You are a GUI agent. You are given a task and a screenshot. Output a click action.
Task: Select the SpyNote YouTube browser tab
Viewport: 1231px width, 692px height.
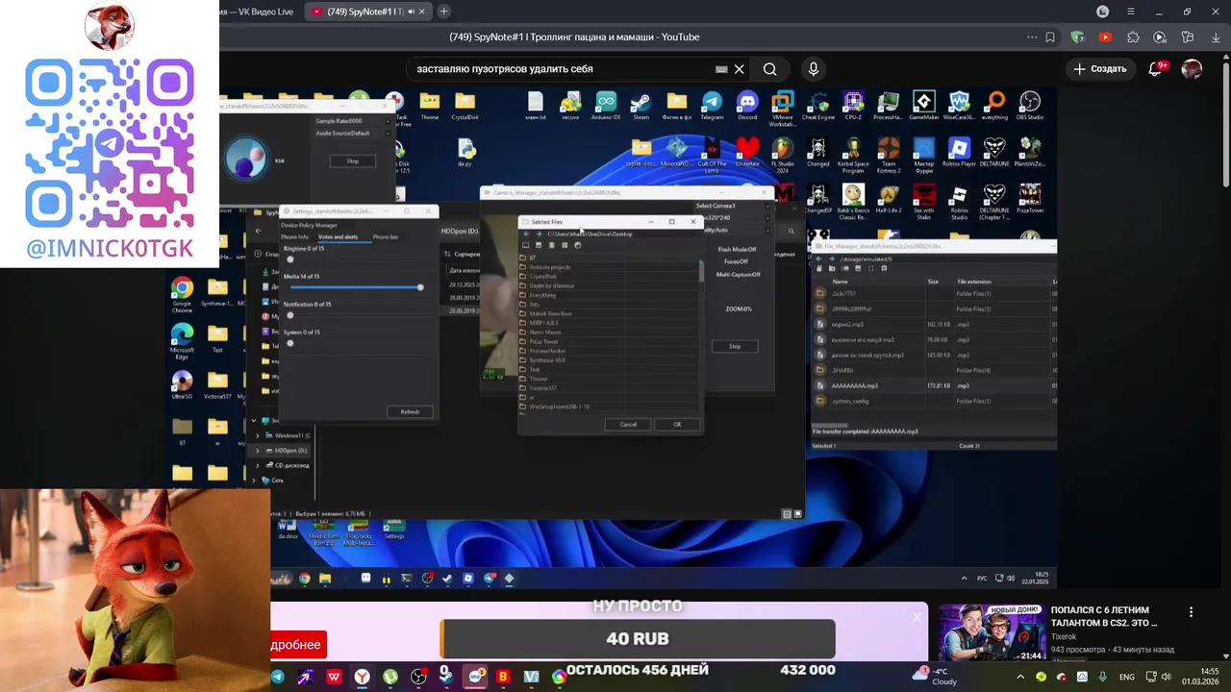click(x=368, y=12)
